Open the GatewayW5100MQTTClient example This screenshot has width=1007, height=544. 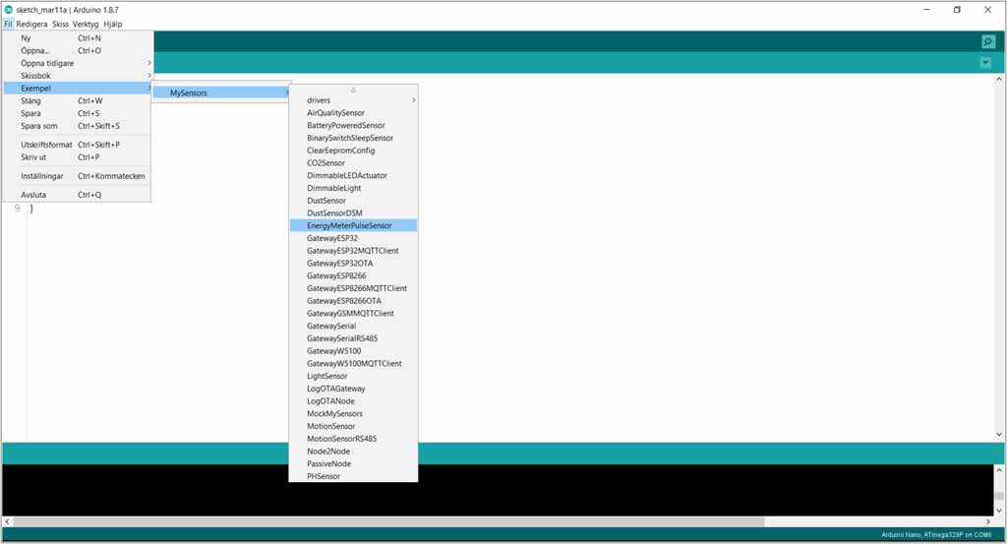pyautogui.click(x=353, y=363)
